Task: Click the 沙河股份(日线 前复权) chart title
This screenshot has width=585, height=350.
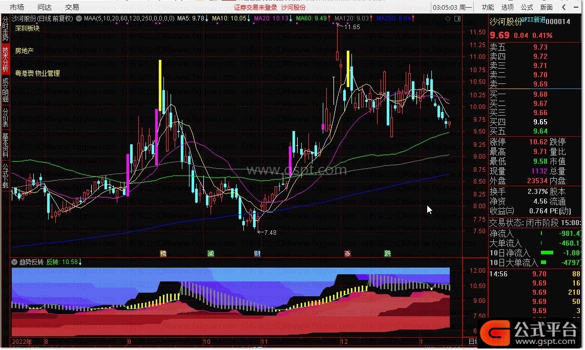Action: [43, 18]
